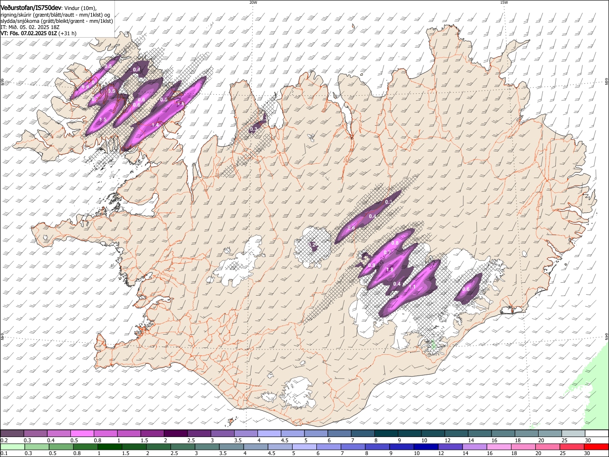Select rain legend swatch between 5 and 6
This screenshot has height=457, width=609.
(304, 447)
